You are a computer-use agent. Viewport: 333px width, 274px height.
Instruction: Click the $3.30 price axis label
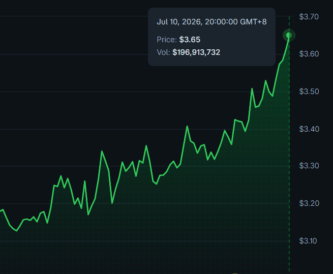tap(309, 166)
